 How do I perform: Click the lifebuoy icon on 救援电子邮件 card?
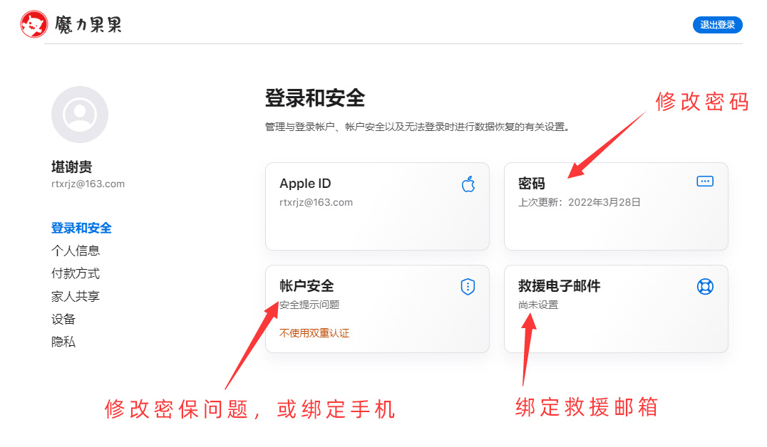click(705, 286)
